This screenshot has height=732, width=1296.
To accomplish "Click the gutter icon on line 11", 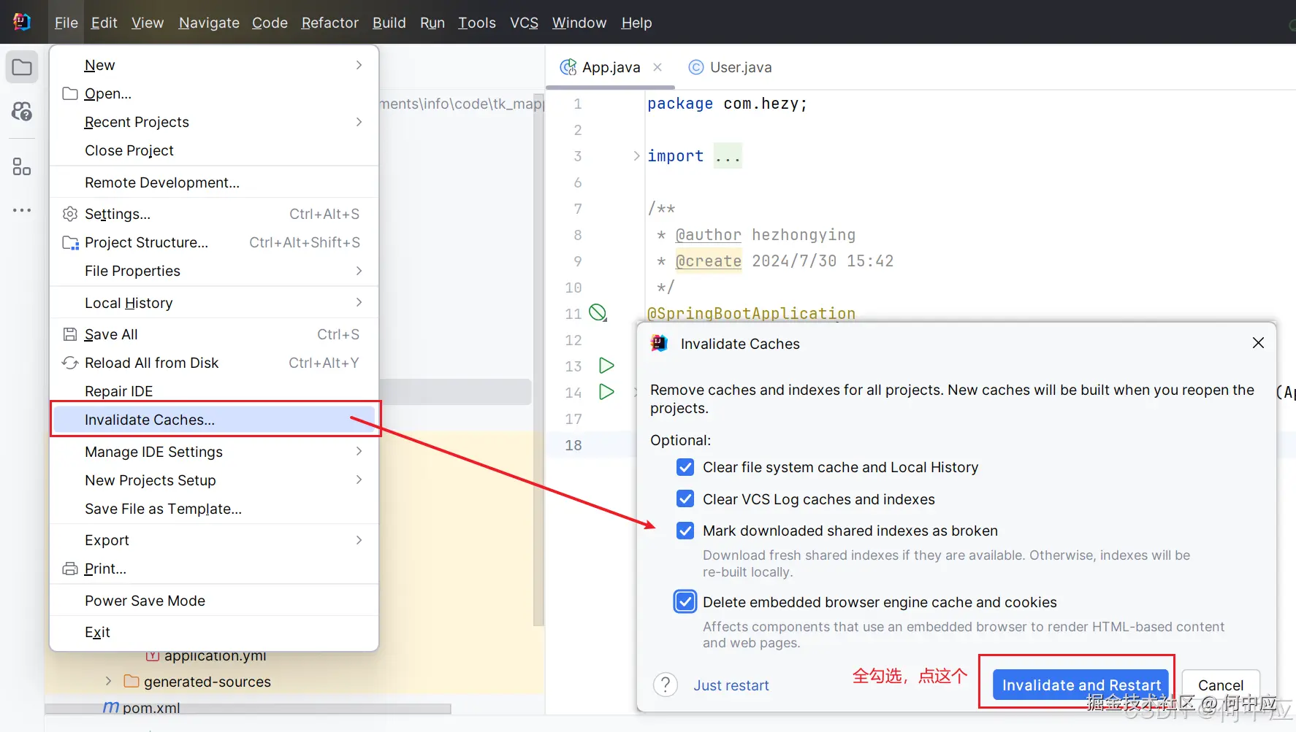I will click(x=598, y=313).
